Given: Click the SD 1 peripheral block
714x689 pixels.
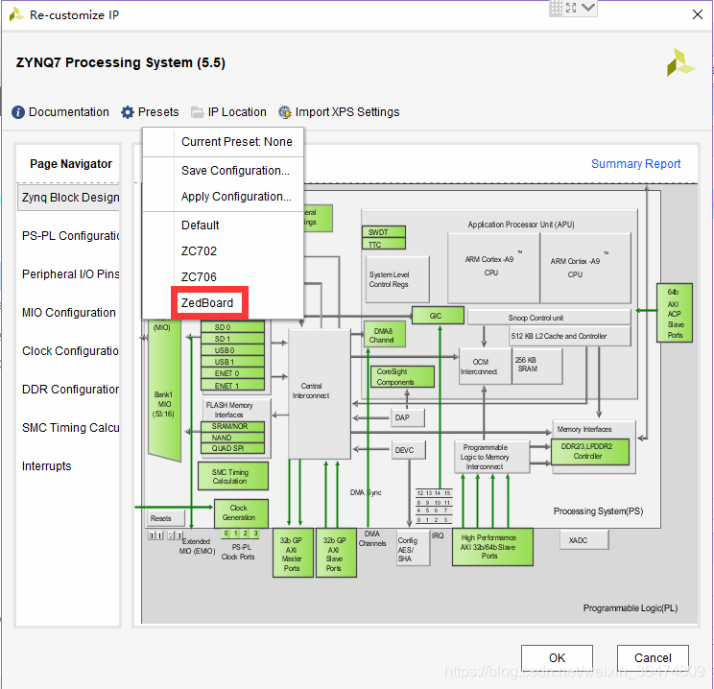Looking at the screenshot, I should tap(232, 339).
